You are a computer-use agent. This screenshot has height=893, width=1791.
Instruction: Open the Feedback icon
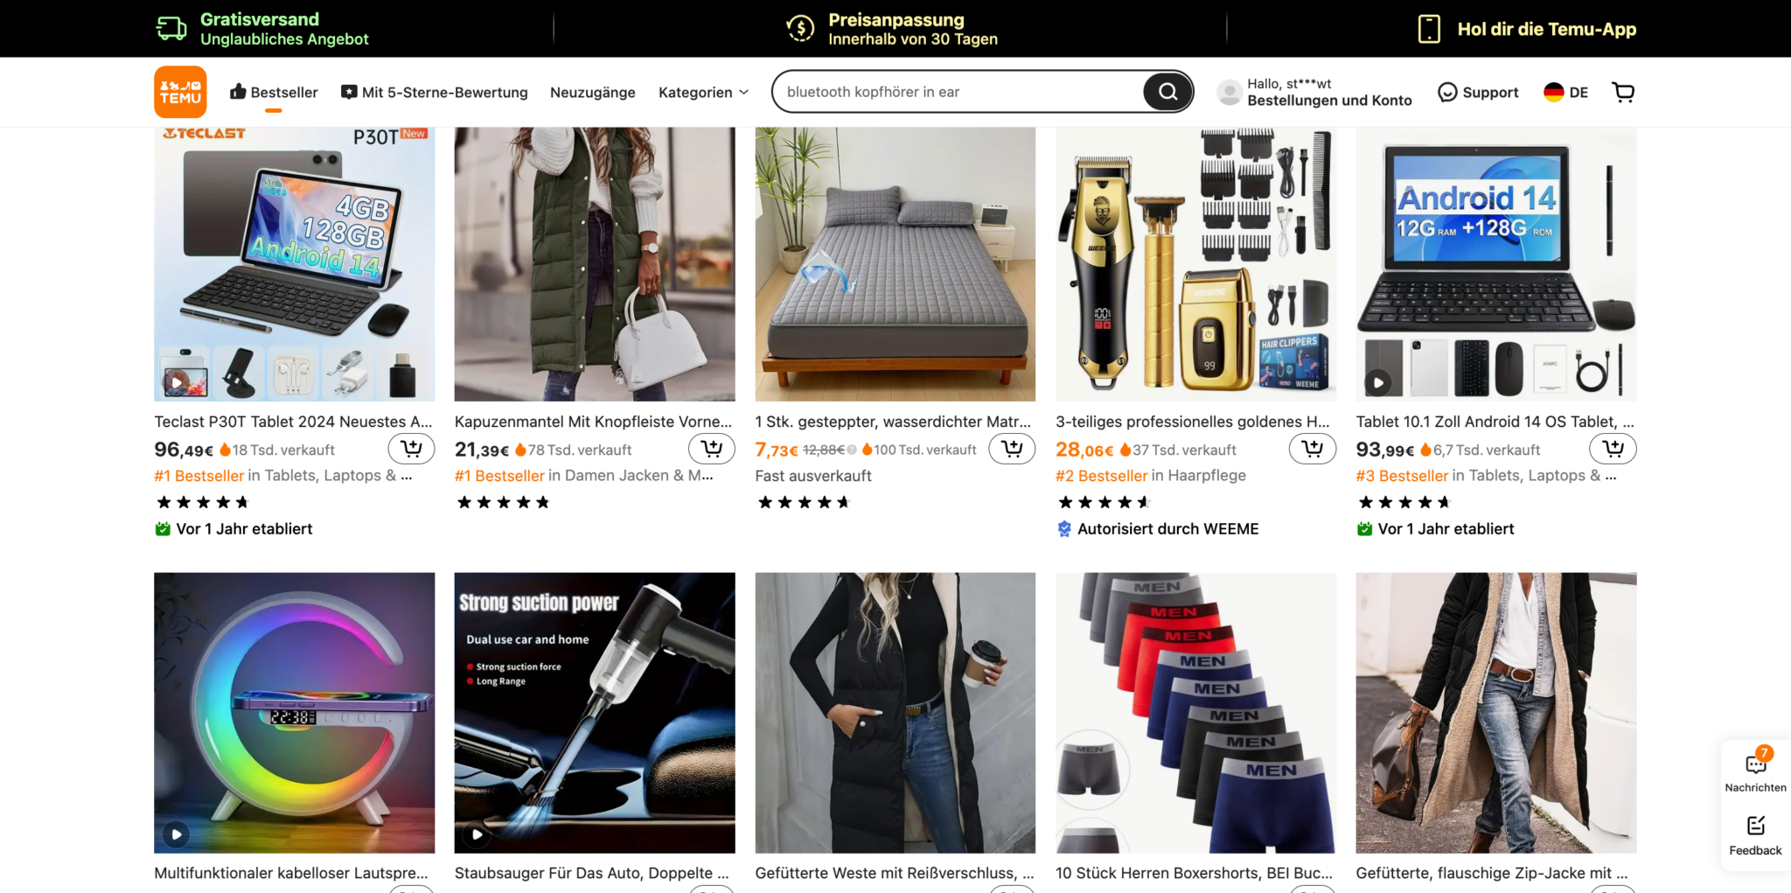pos(1755,835)
